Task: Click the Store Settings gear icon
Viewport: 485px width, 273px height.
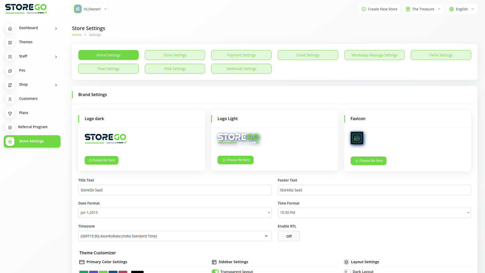Action: (10, 142)
